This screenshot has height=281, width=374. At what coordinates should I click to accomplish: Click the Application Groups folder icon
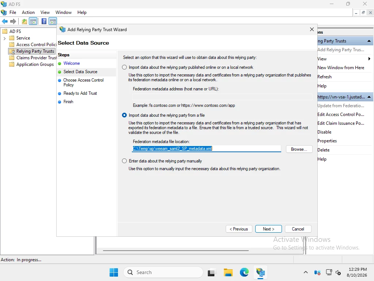pos(12,64)
